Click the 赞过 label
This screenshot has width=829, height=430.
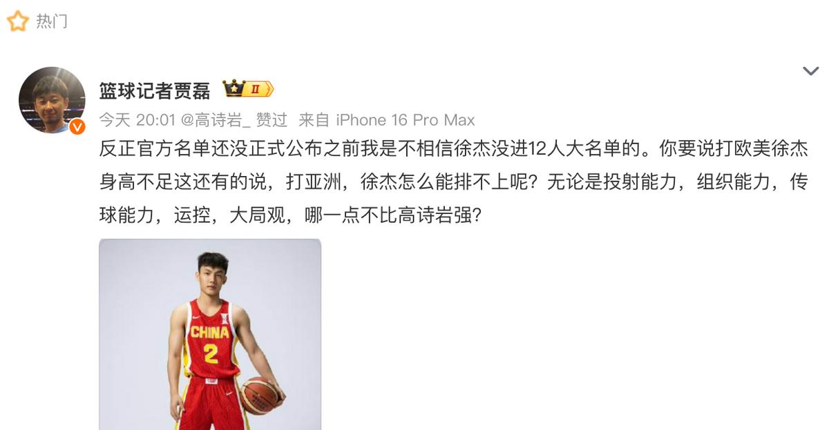click(271, 120)
